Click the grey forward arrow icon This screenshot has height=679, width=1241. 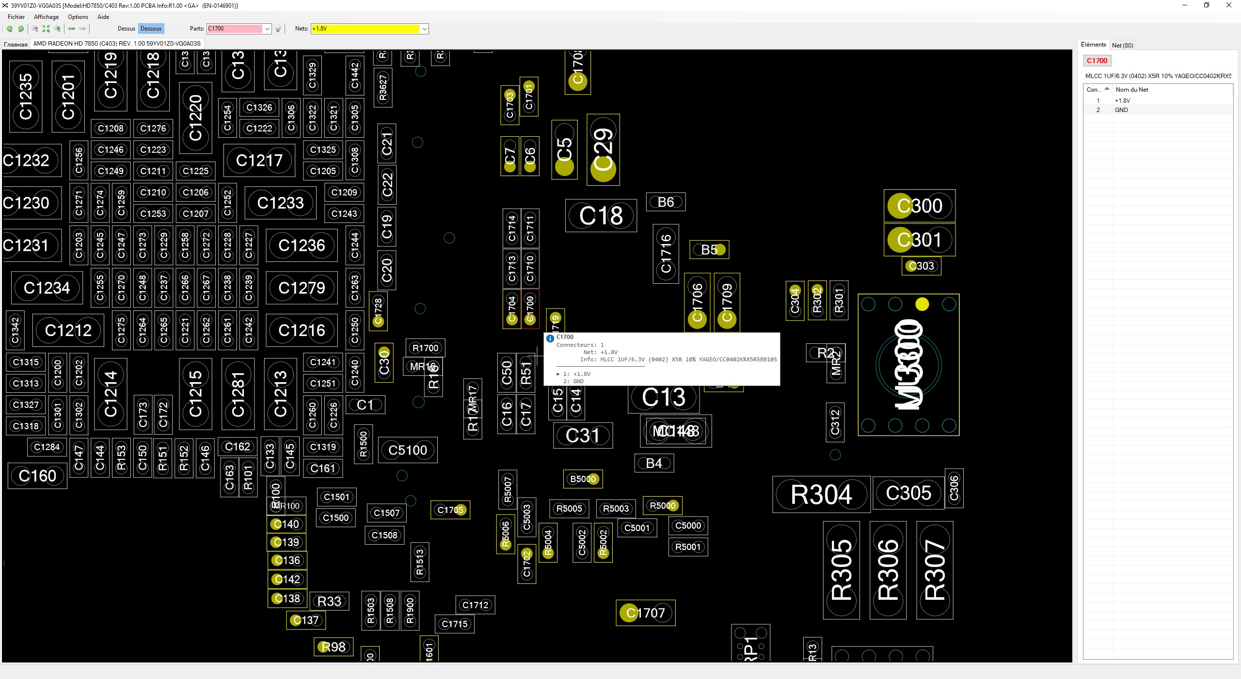(82, 29)
